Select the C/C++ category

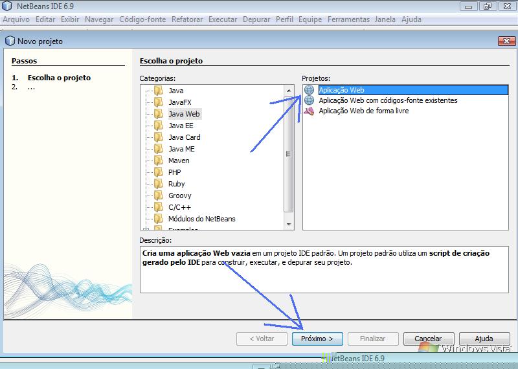[179, 207]
